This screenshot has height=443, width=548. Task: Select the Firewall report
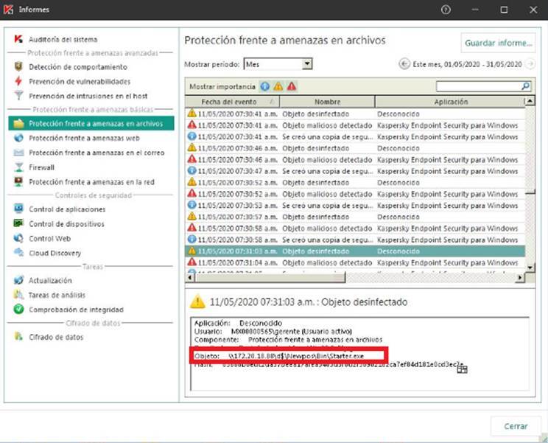pos(41,167)
